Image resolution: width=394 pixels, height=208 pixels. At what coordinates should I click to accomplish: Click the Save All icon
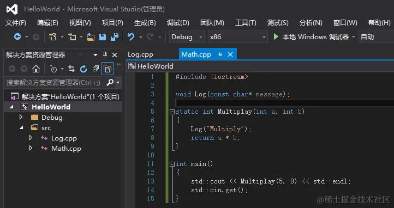pos(115,37)
